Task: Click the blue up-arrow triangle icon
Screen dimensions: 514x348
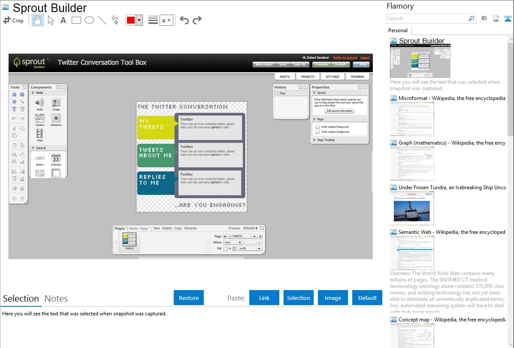Action: tap(508, 19)
